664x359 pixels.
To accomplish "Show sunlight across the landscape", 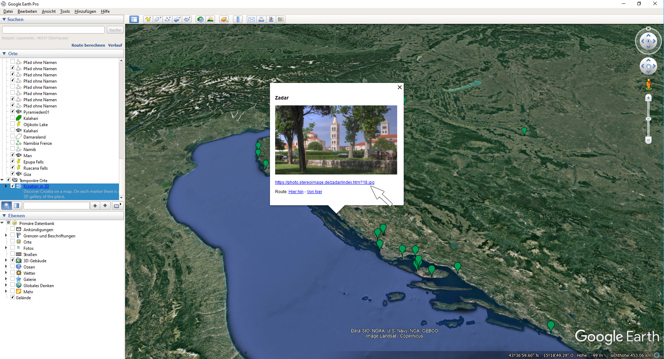I will point(210,19).
